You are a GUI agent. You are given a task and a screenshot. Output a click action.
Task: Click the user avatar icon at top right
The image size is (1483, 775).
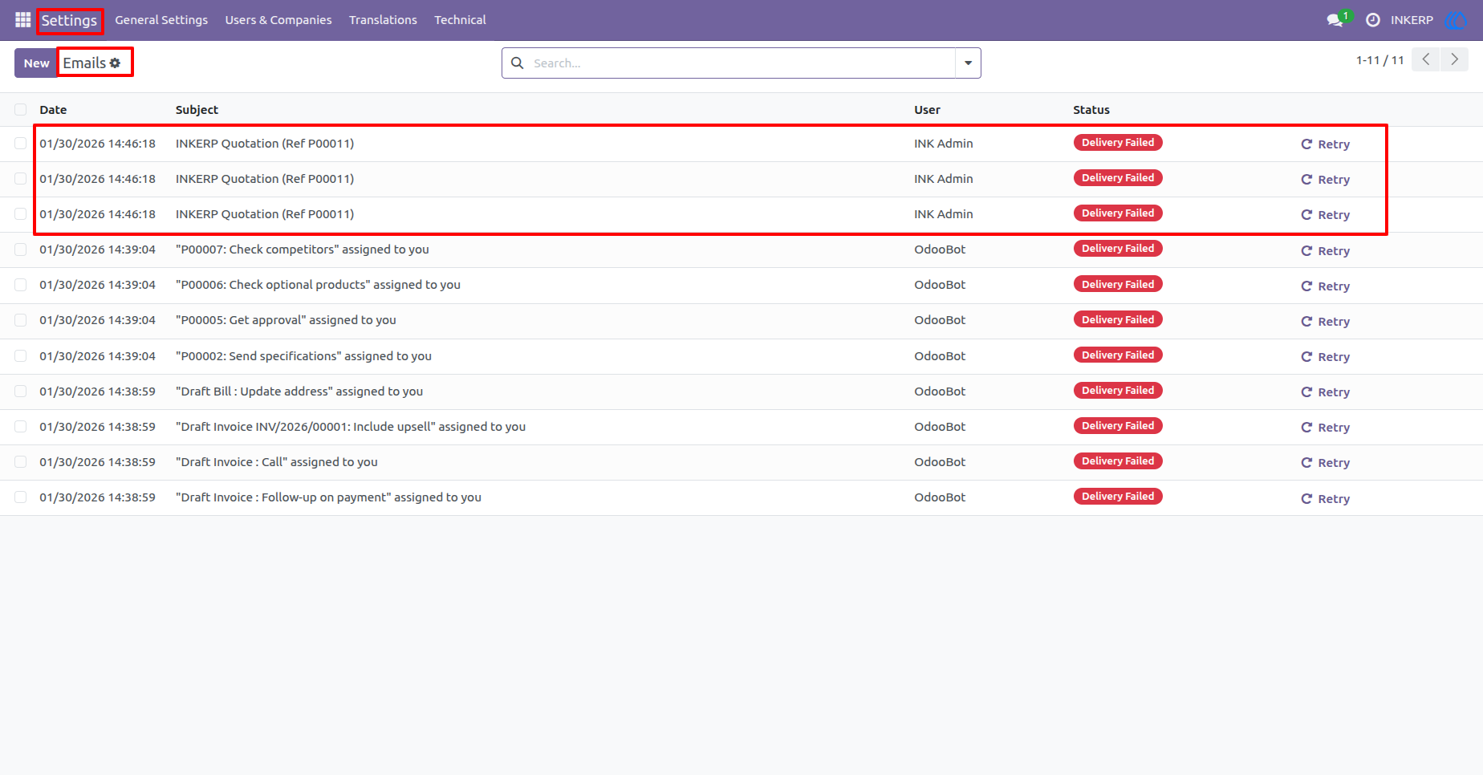(x=1455, y=20)
